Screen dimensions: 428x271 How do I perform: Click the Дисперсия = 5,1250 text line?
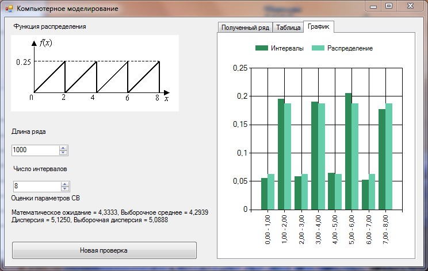(x=90, y=220)
